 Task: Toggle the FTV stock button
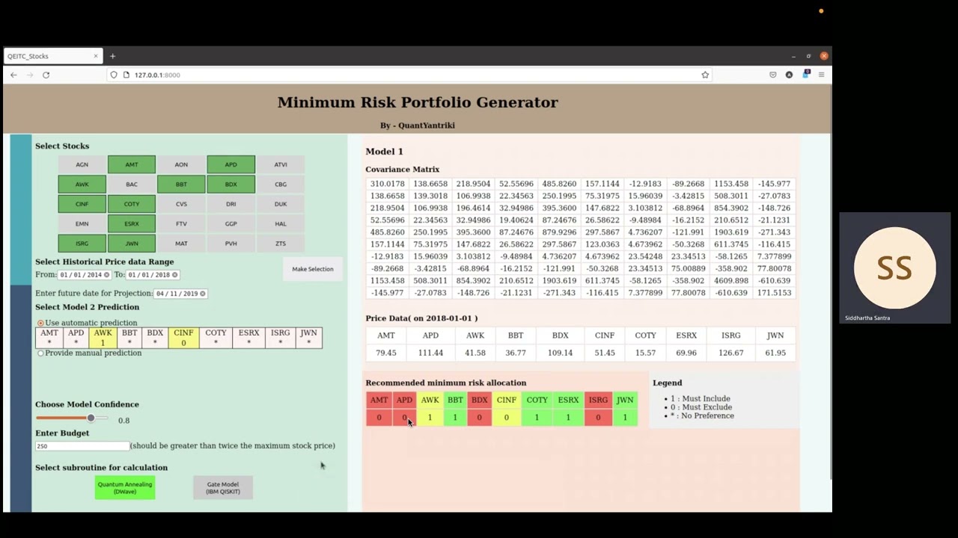[181, 223]
